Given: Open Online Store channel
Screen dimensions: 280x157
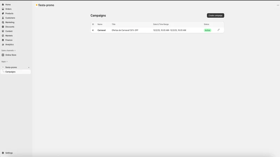Looking at the screenshot, I should pyautogui.click(x=11, y=55).
